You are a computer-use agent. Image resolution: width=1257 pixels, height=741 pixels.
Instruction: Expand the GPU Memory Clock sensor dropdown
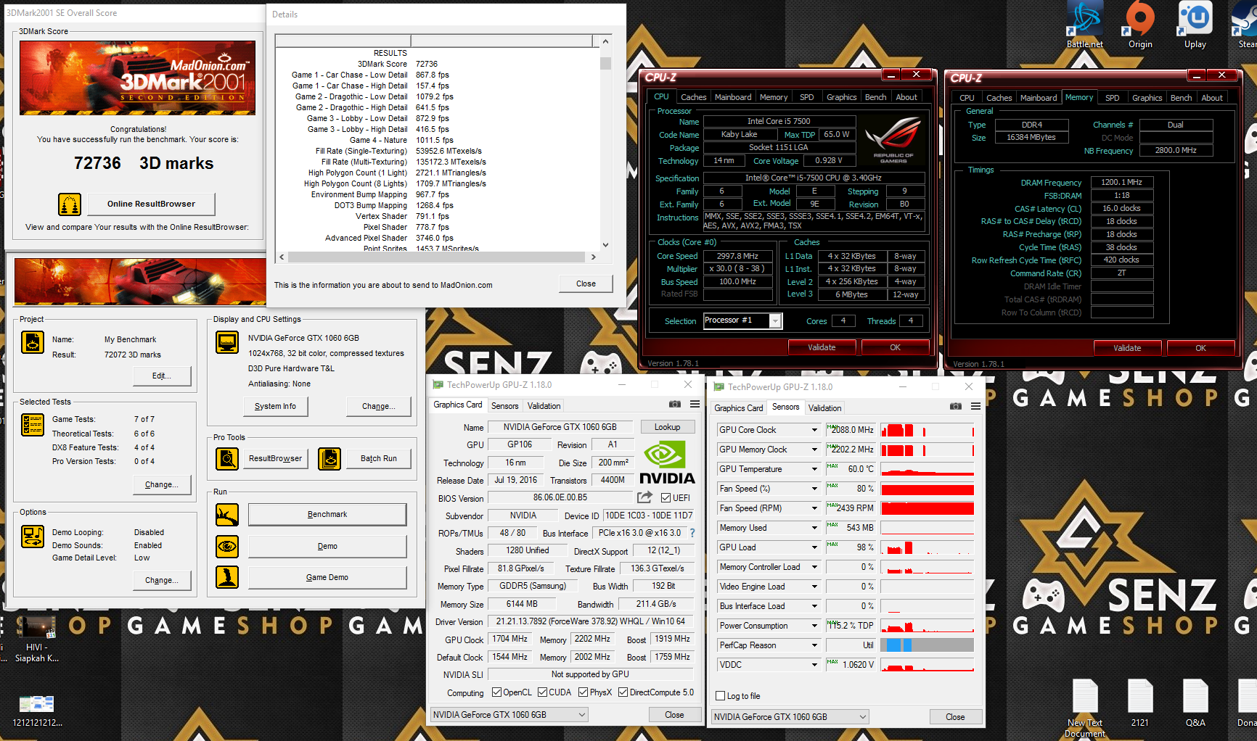pyautogui.click(x=814, y=450)
